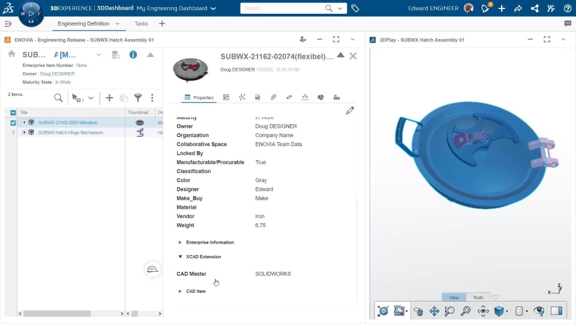The width and height of the screenshot is (576, 324).
Task: Open the My Engineering Dashboard dropdown
Action: (x=213, y=8)
